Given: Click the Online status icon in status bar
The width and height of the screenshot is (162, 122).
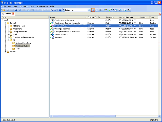Looking at the screenshot, I should click(x=151, y=120).
